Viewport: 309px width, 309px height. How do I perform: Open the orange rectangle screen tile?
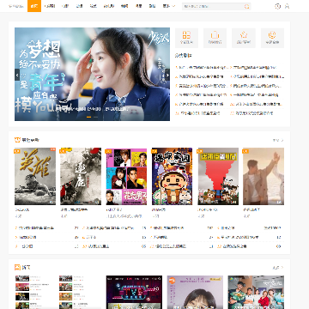coord(215,38)
